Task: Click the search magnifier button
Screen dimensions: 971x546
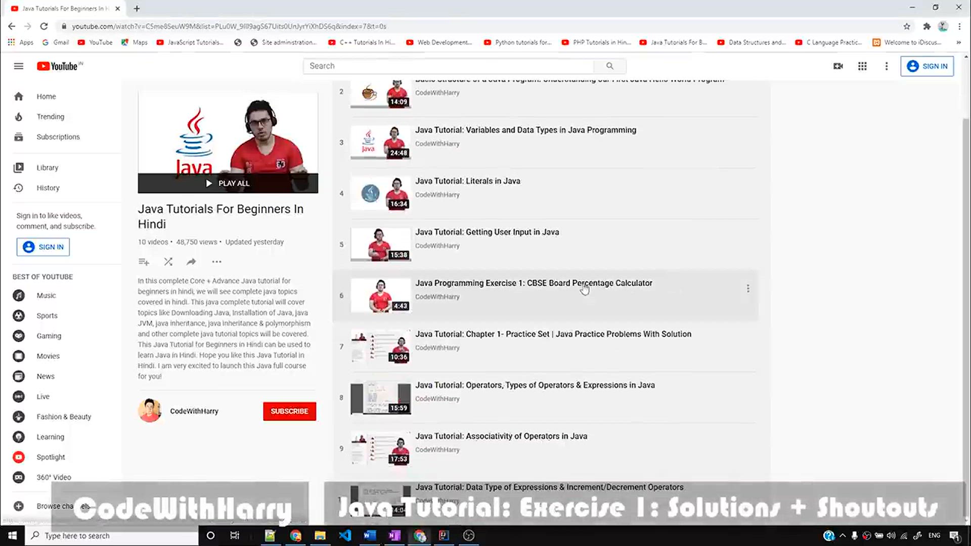Action: [610, 66]
